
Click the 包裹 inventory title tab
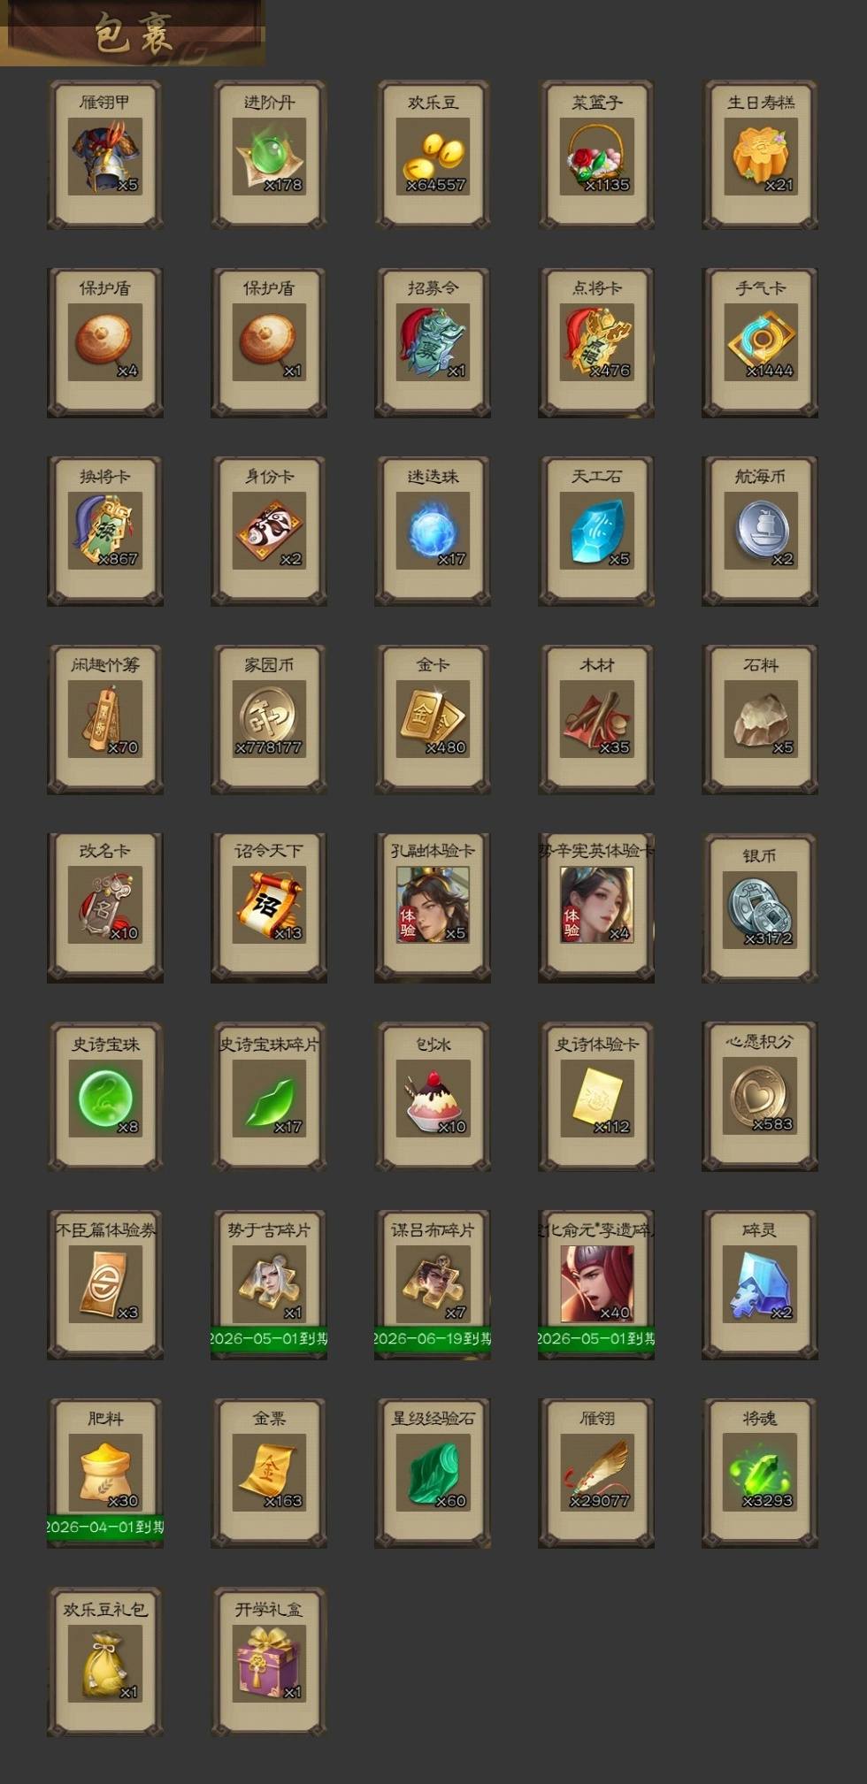point(133,33)
